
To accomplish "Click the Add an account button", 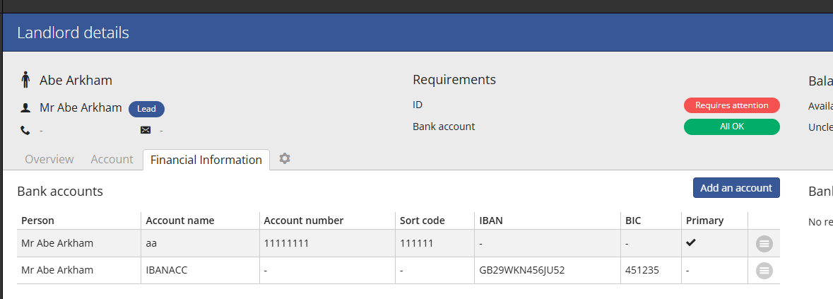I will (735, 188).
